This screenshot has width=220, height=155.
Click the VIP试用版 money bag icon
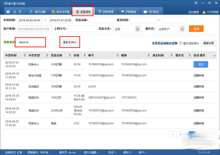click(204, 12)
